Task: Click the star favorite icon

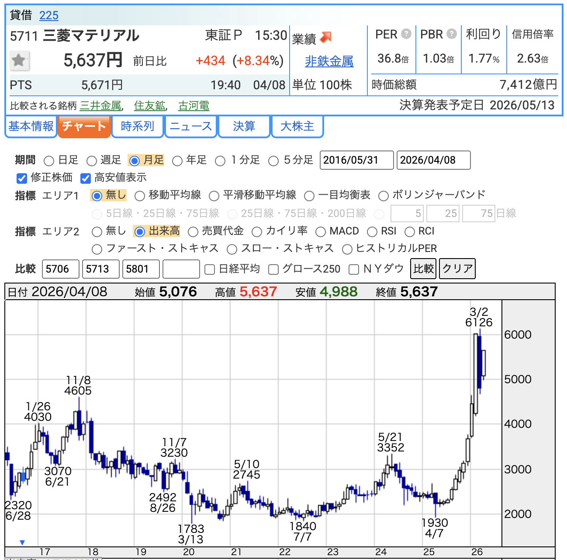Action: pyautogui.click(x=19, y=60)
